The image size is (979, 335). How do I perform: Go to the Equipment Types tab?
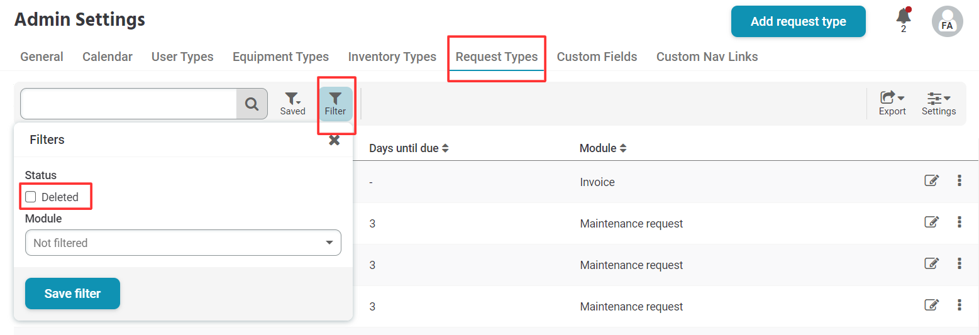point(280,57)
